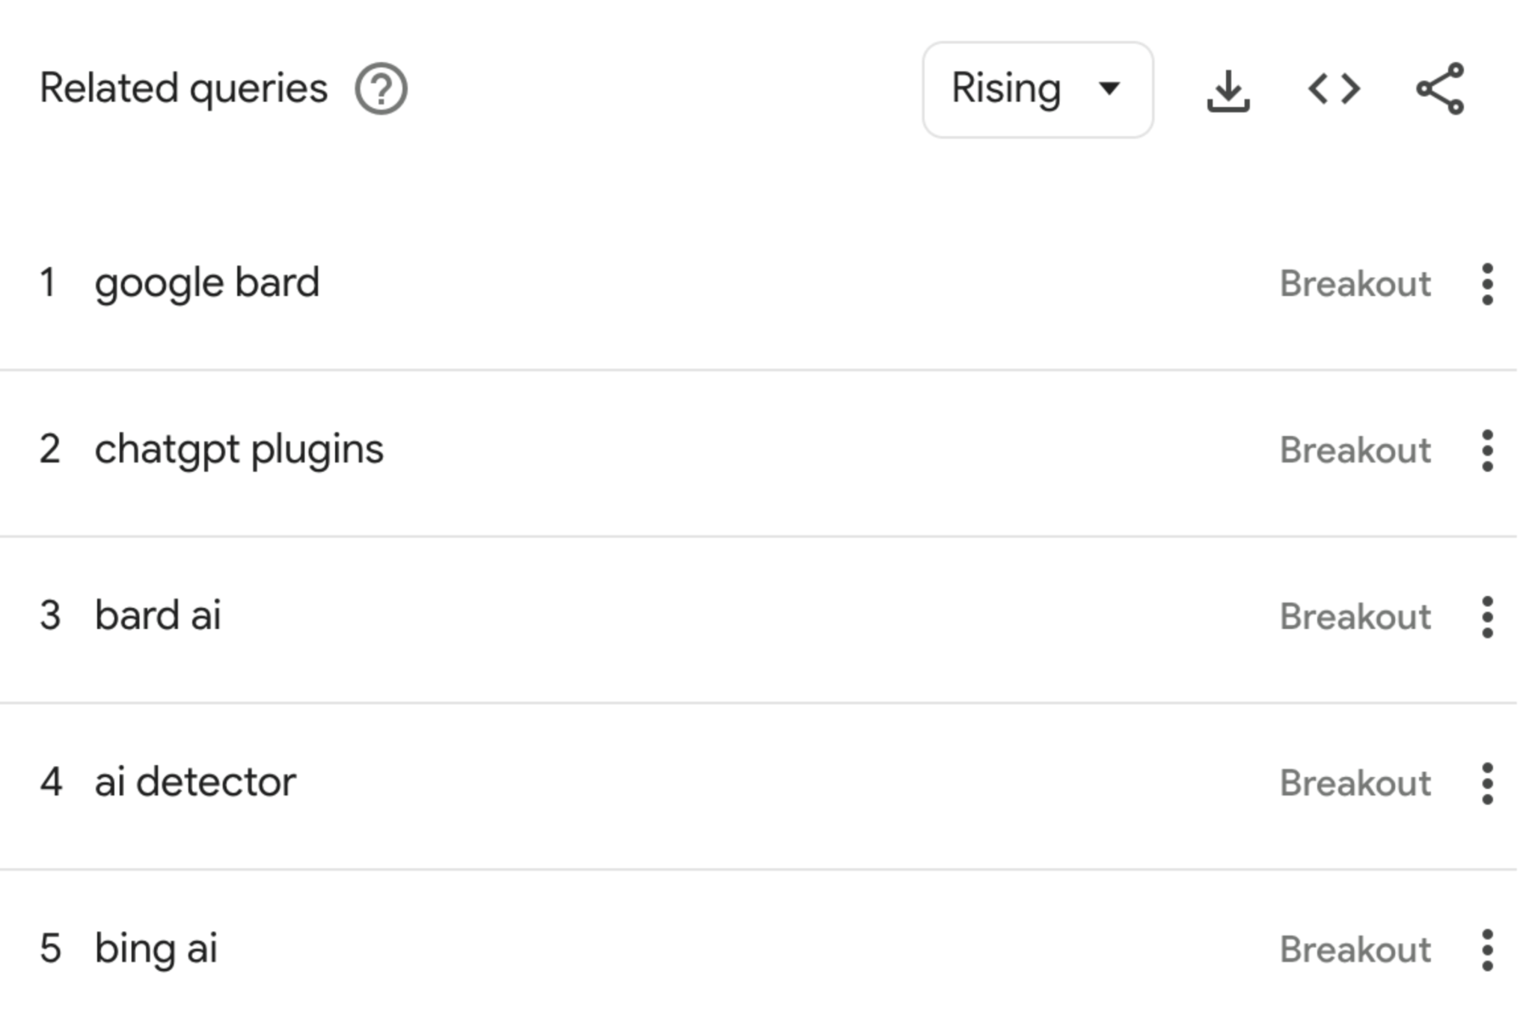Select the google bard query
This screenshot has width=1532, height=1023.
click(207, 283)
